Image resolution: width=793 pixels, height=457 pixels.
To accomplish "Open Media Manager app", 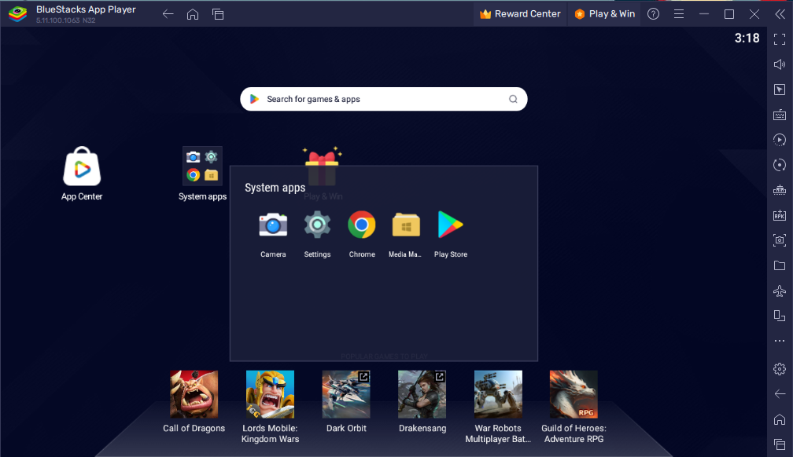I will point(406,225).
